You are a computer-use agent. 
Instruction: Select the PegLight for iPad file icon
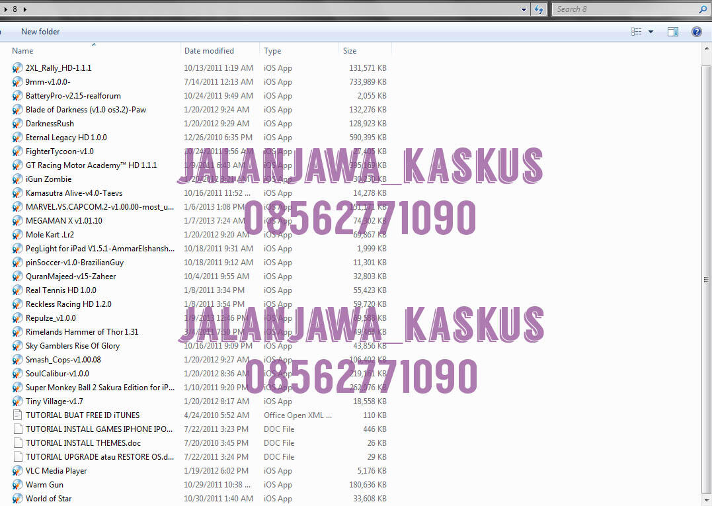(17, 249)
